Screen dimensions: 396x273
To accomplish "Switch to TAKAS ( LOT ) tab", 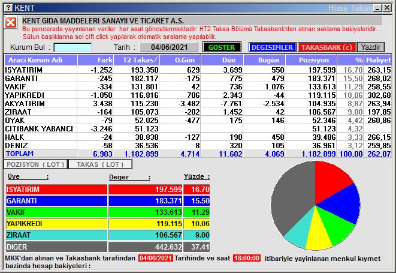I will 100,164.
